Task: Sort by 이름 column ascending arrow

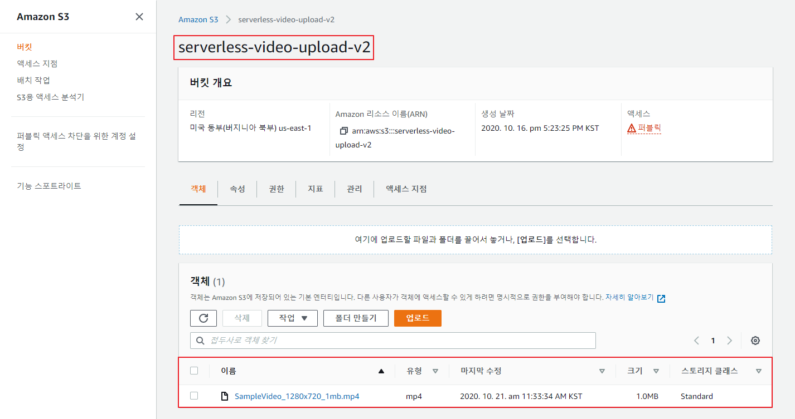Action: [x=381, y=371]
